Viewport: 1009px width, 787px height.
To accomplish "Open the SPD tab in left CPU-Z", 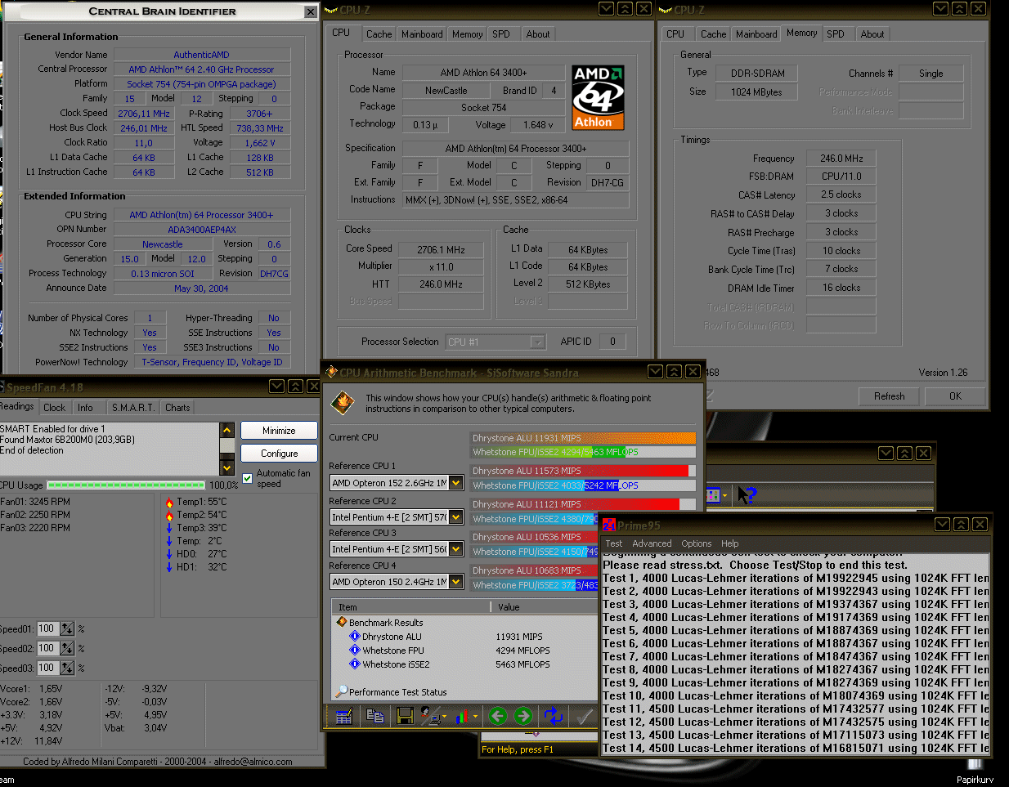I will point(501,34).
